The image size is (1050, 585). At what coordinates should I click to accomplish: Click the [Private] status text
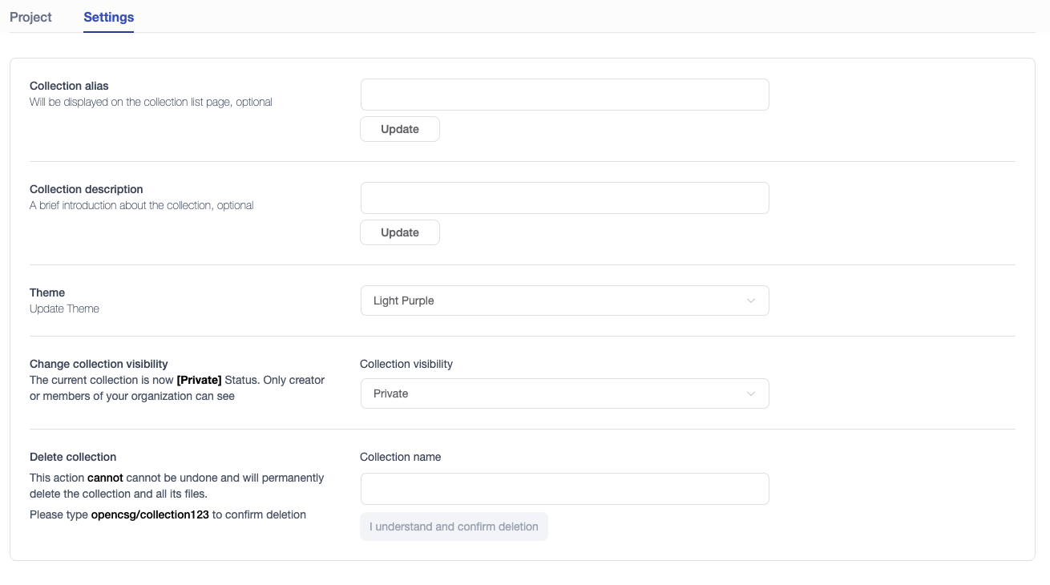click(x=199, y=380)
